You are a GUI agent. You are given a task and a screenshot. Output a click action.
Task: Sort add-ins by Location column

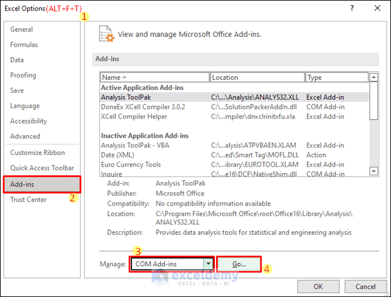(x=257, y=77)
